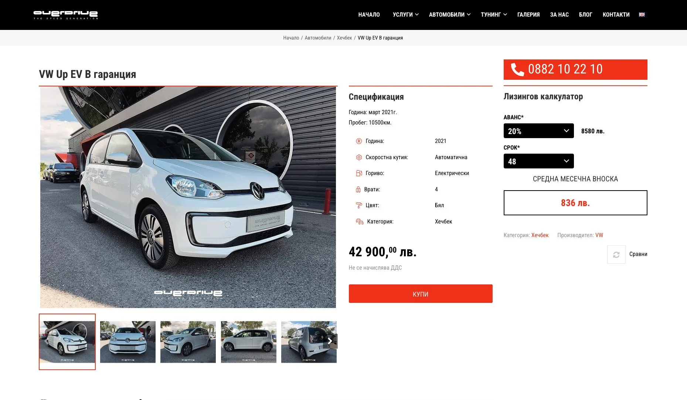Select the first car thumbnail

pyautogui.click(x=67, y=342)
